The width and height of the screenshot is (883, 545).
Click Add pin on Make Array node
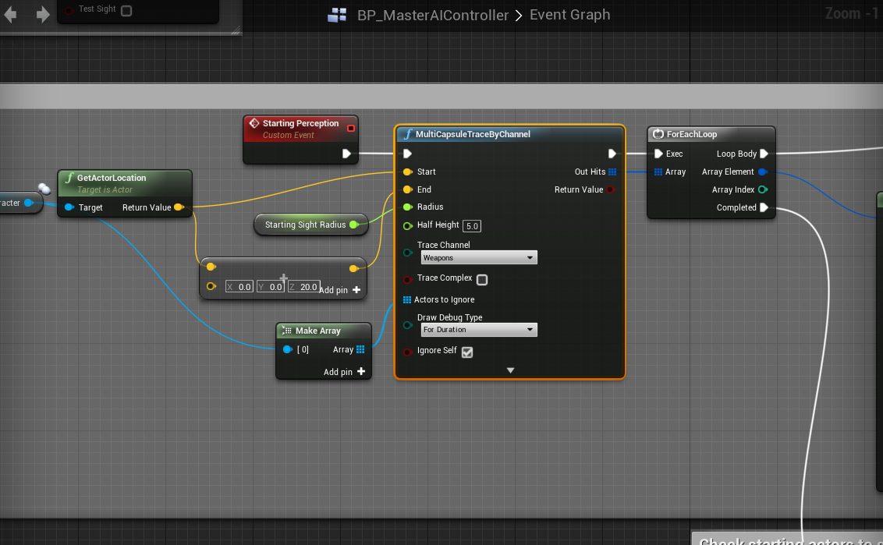click(x=345, y=372)
